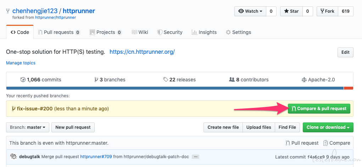This screenshot has width=362, height=167.
Task: Expand commit message ellipsis button
Action: coord(196,157)
